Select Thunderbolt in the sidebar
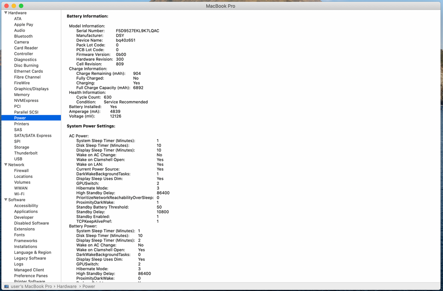 [x=26, y=153]
